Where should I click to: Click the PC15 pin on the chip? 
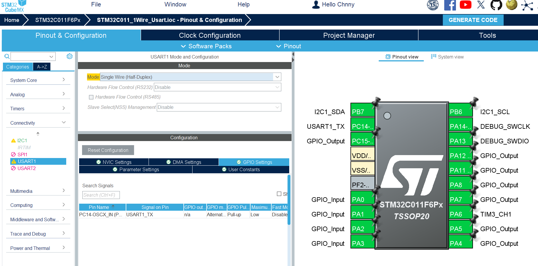coord(362,139)
